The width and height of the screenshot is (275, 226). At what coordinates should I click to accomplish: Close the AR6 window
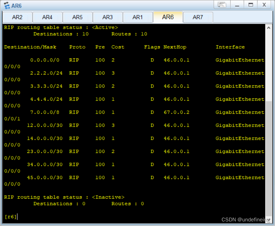click(x=264, y=5)
